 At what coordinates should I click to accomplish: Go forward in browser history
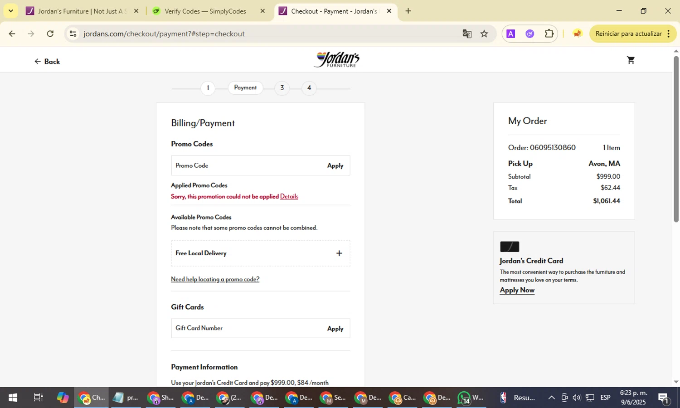pyautogui.click(x=31, y=34)
